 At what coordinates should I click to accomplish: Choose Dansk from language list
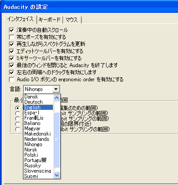click(x=38, y=97)
